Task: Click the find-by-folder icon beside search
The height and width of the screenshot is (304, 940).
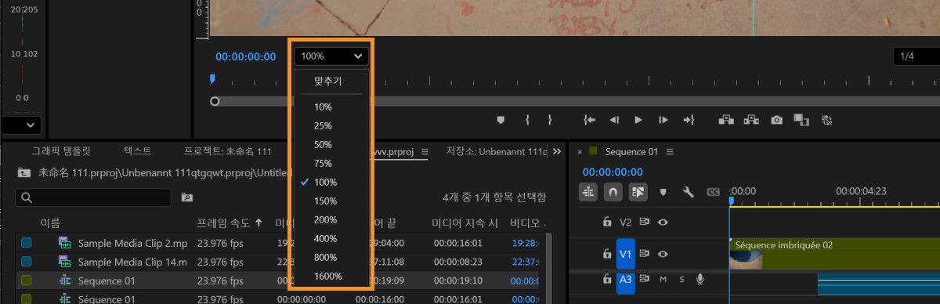Action: pos(186,197)
